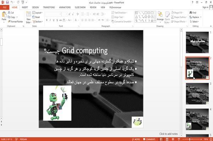Select slide 1 thumbnail
The image size is (213, 141).
[x=197, y=42]
